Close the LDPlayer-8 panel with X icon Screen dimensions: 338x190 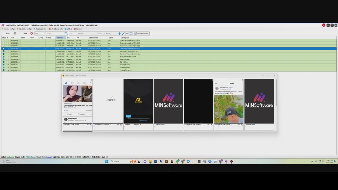pos(121,125)
